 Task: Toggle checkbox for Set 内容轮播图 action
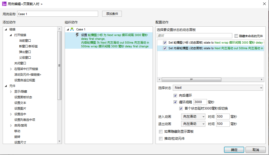tap(165, 48)
